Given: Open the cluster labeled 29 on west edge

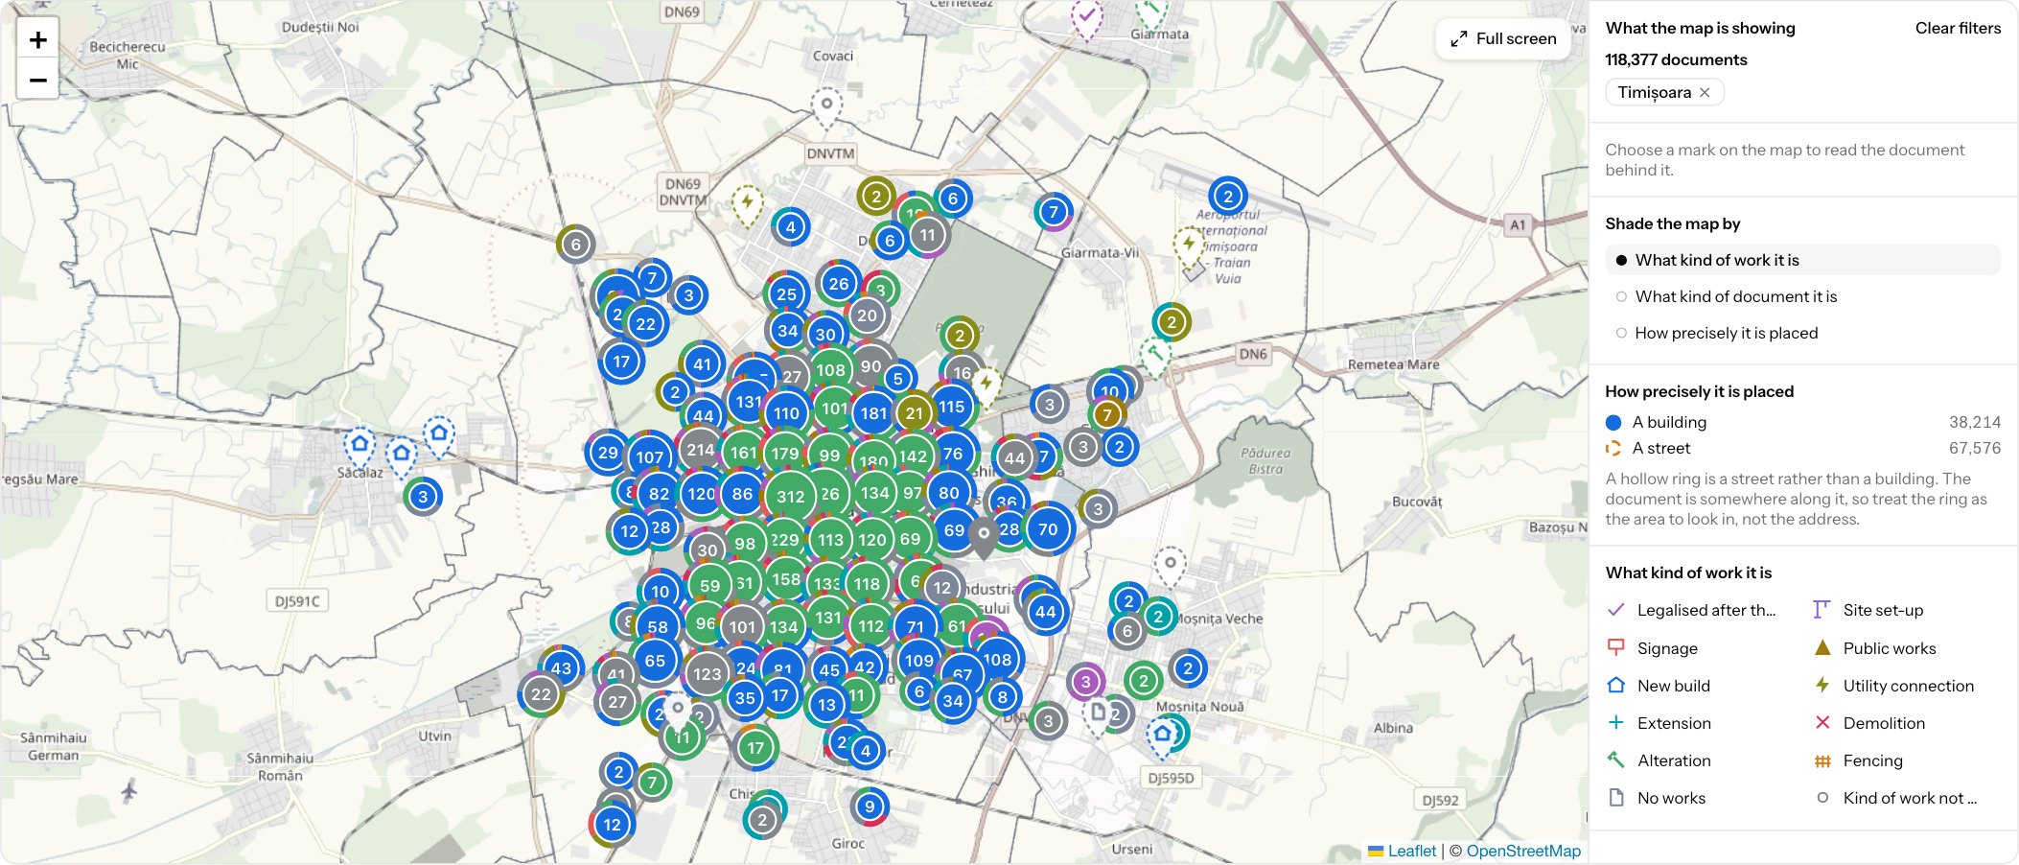Looking at the screenshot, I should pos(608,453).
